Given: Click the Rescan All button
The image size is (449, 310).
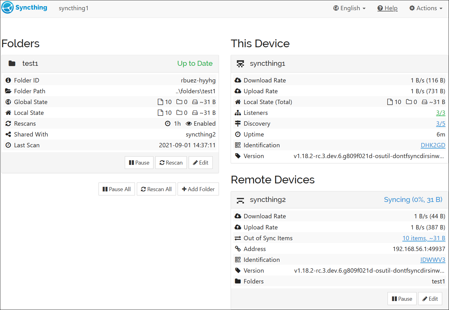Looking at the screenshot, I should 156,189.
